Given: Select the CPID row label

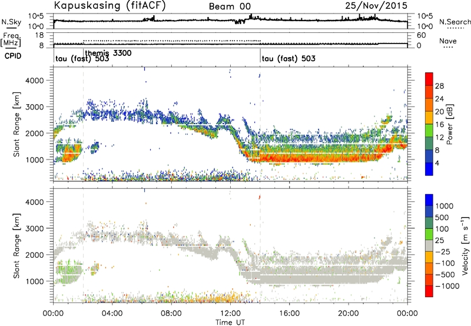Looking at the screenshot, I should click(x=13, y=56).
